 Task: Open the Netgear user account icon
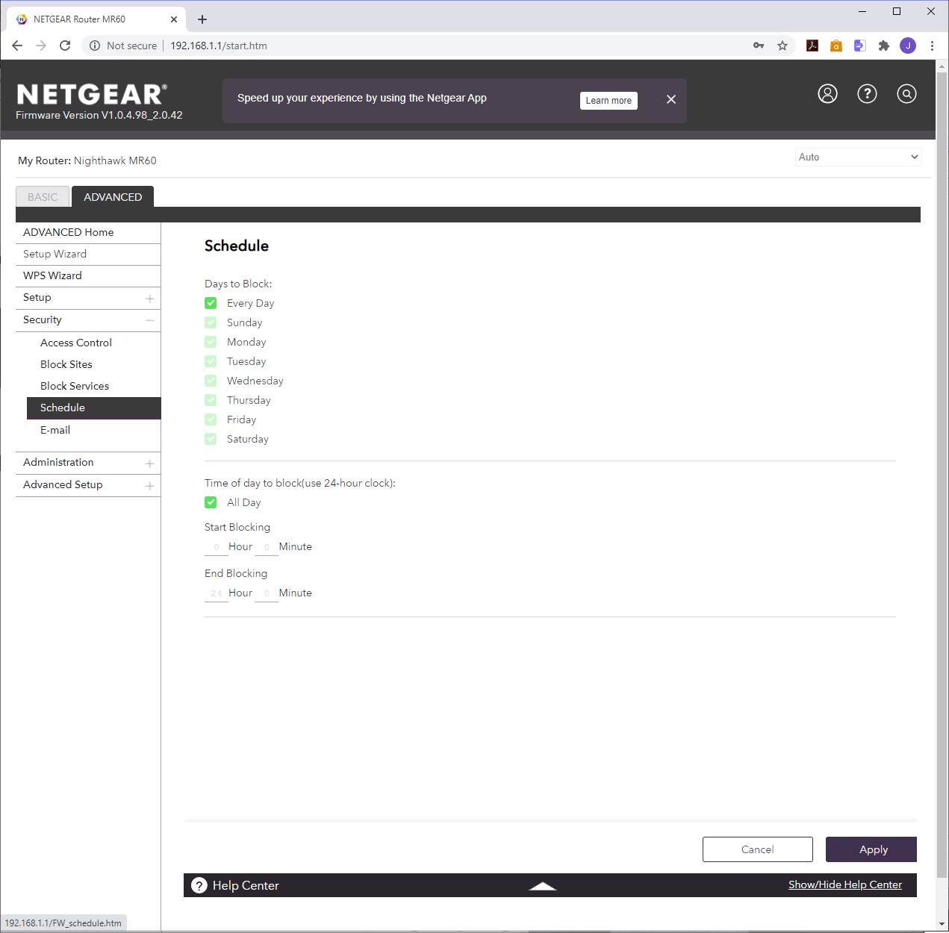tap(827, 93)
